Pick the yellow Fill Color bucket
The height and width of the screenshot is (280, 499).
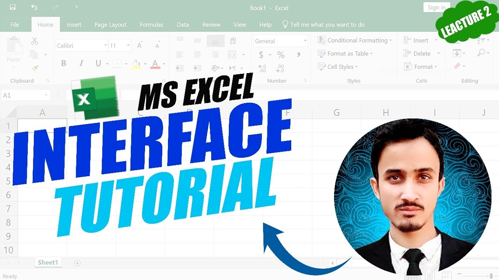[x=136, y=64]
